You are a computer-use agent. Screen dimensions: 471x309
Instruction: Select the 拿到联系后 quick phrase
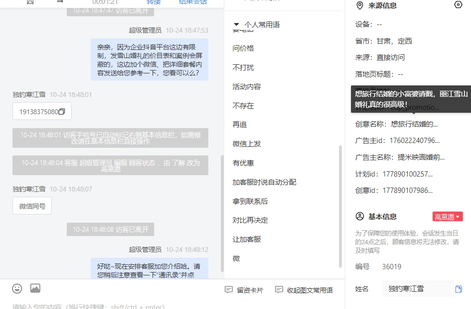coord(250,202)
